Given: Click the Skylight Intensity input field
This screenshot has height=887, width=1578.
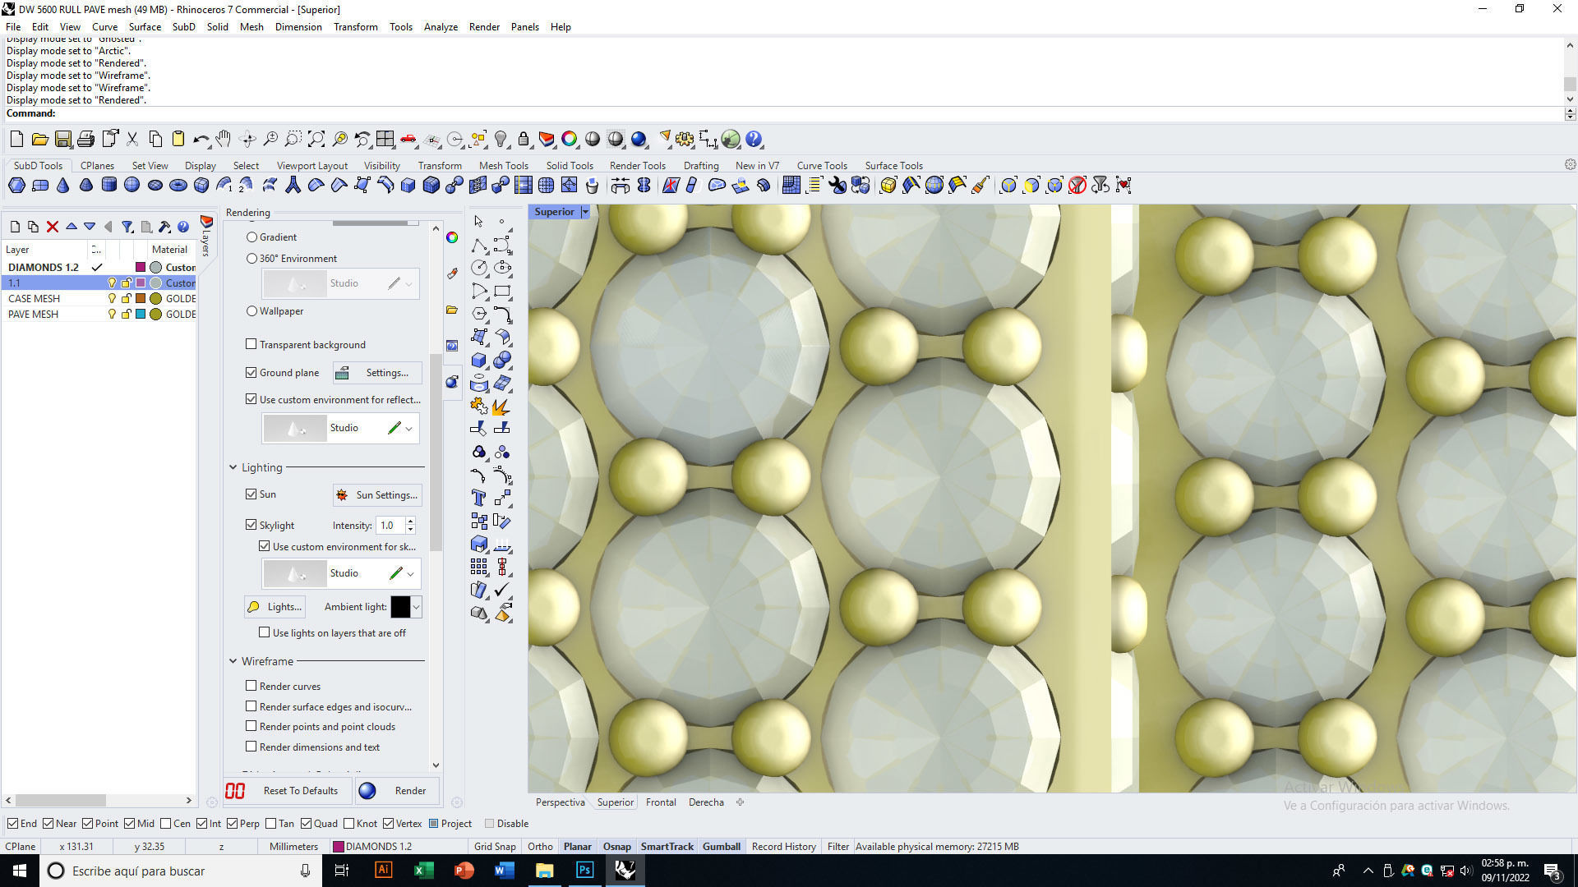Looking at the screenshot, I should click(x=389, y=525).
